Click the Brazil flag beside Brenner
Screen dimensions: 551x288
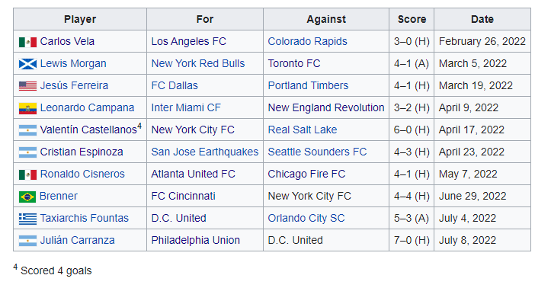27,197
